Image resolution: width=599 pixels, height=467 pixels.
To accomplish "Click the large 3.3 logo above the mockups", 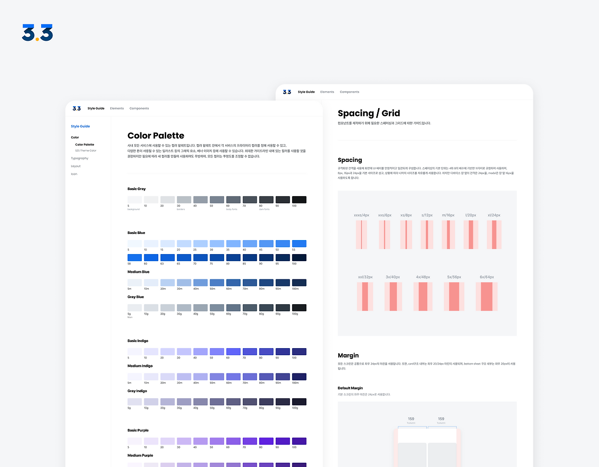I will tap(37, 32).
